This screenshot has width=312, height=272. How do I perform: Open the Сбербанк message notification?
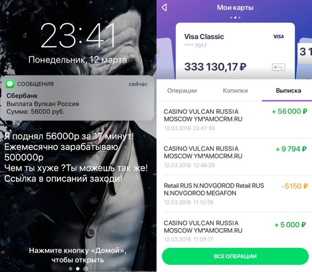pos(77,98)
